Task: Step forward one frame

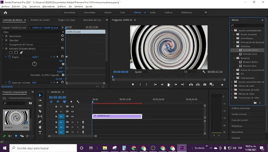Action: tap(176, 85)
